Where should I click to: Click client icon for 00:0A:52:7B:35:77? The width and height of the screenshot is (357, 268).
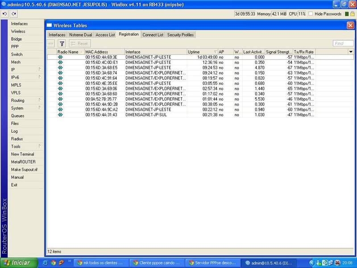coord(60,99)
